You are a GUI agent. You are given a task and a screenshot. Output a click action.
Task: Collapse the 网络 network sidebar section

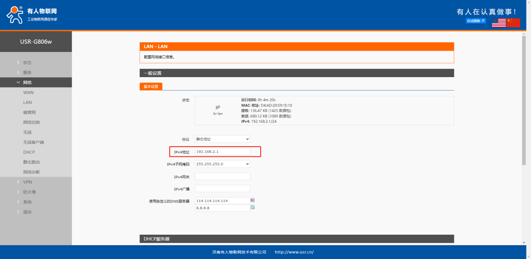(27, 83)
